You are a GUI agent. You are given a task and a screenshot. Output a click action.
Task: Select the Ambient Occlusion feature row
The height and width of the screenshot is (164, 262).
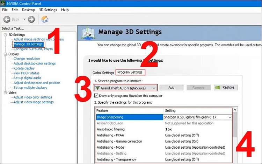(x=164, y=123)
